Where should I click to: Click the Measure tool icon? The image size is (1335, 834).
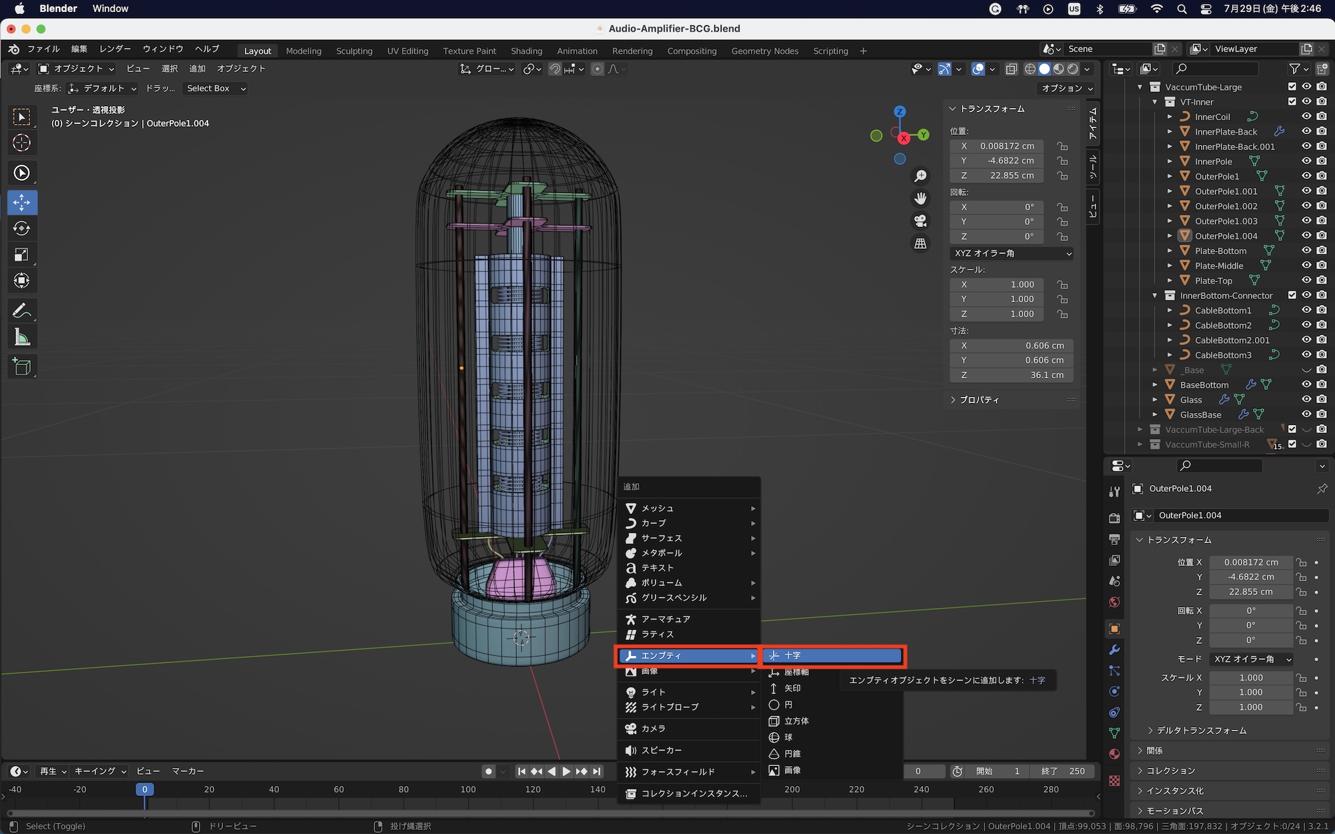pos(21,337)
